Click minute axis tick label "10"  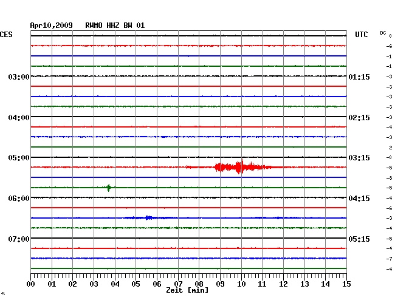coord(241,284)
